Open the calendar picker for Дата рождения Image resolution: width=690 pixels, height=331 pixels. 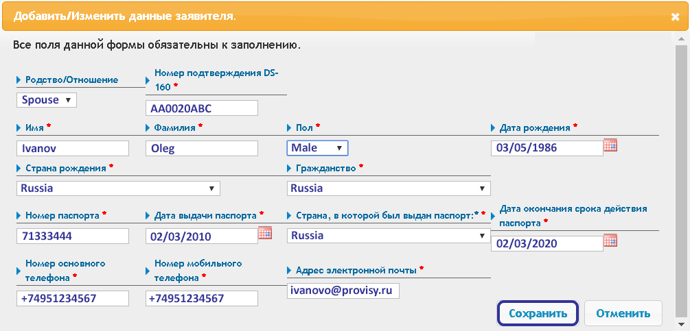coord(610,145)
